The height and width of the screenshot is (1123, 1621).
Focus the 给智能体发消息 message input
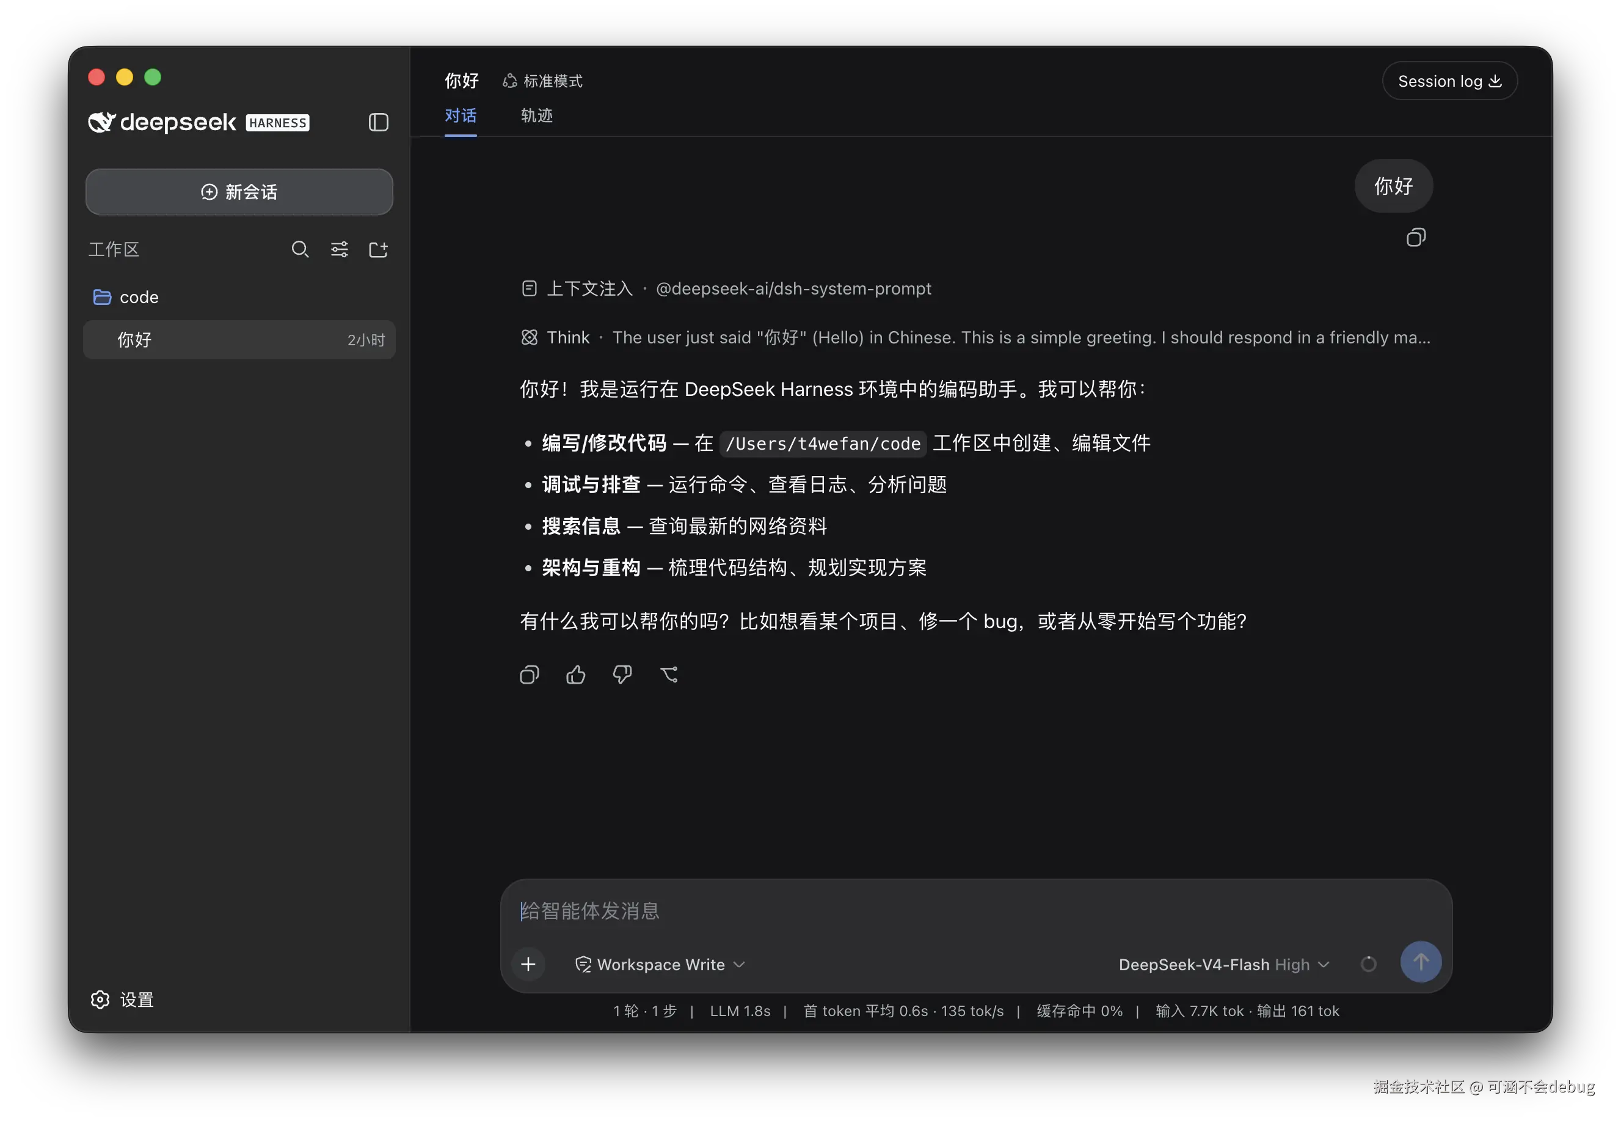(x=975, y=910)
